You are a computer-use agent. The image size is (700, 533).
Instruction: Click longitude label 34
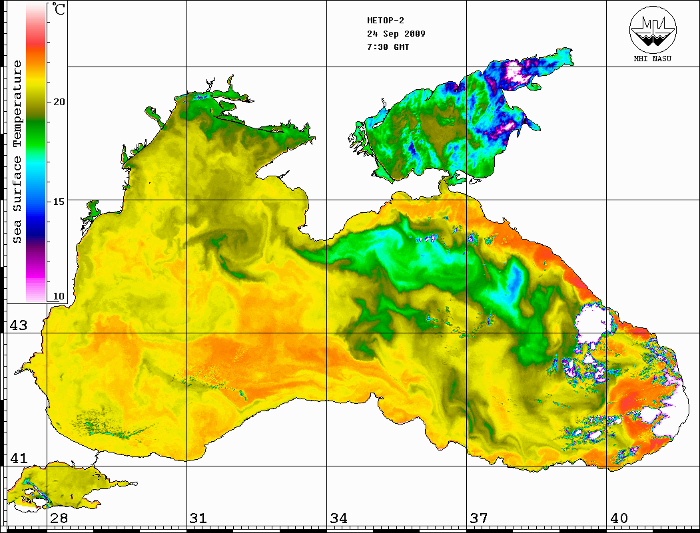(339, 518)
